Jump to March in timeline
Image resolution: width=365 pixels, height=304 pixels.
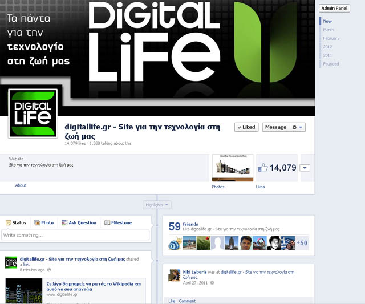tap(328, 30)
